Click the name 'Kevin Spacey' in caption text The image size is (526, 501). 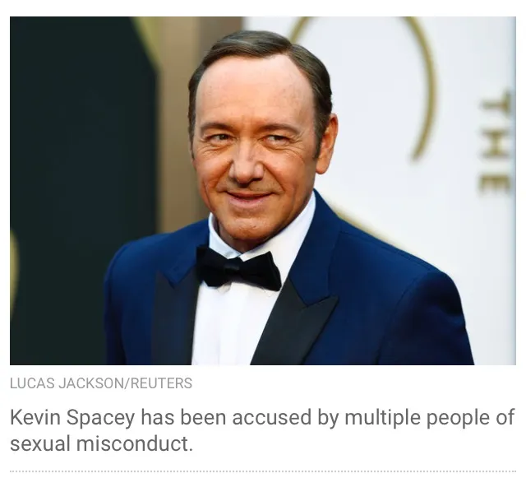point(72,417)
